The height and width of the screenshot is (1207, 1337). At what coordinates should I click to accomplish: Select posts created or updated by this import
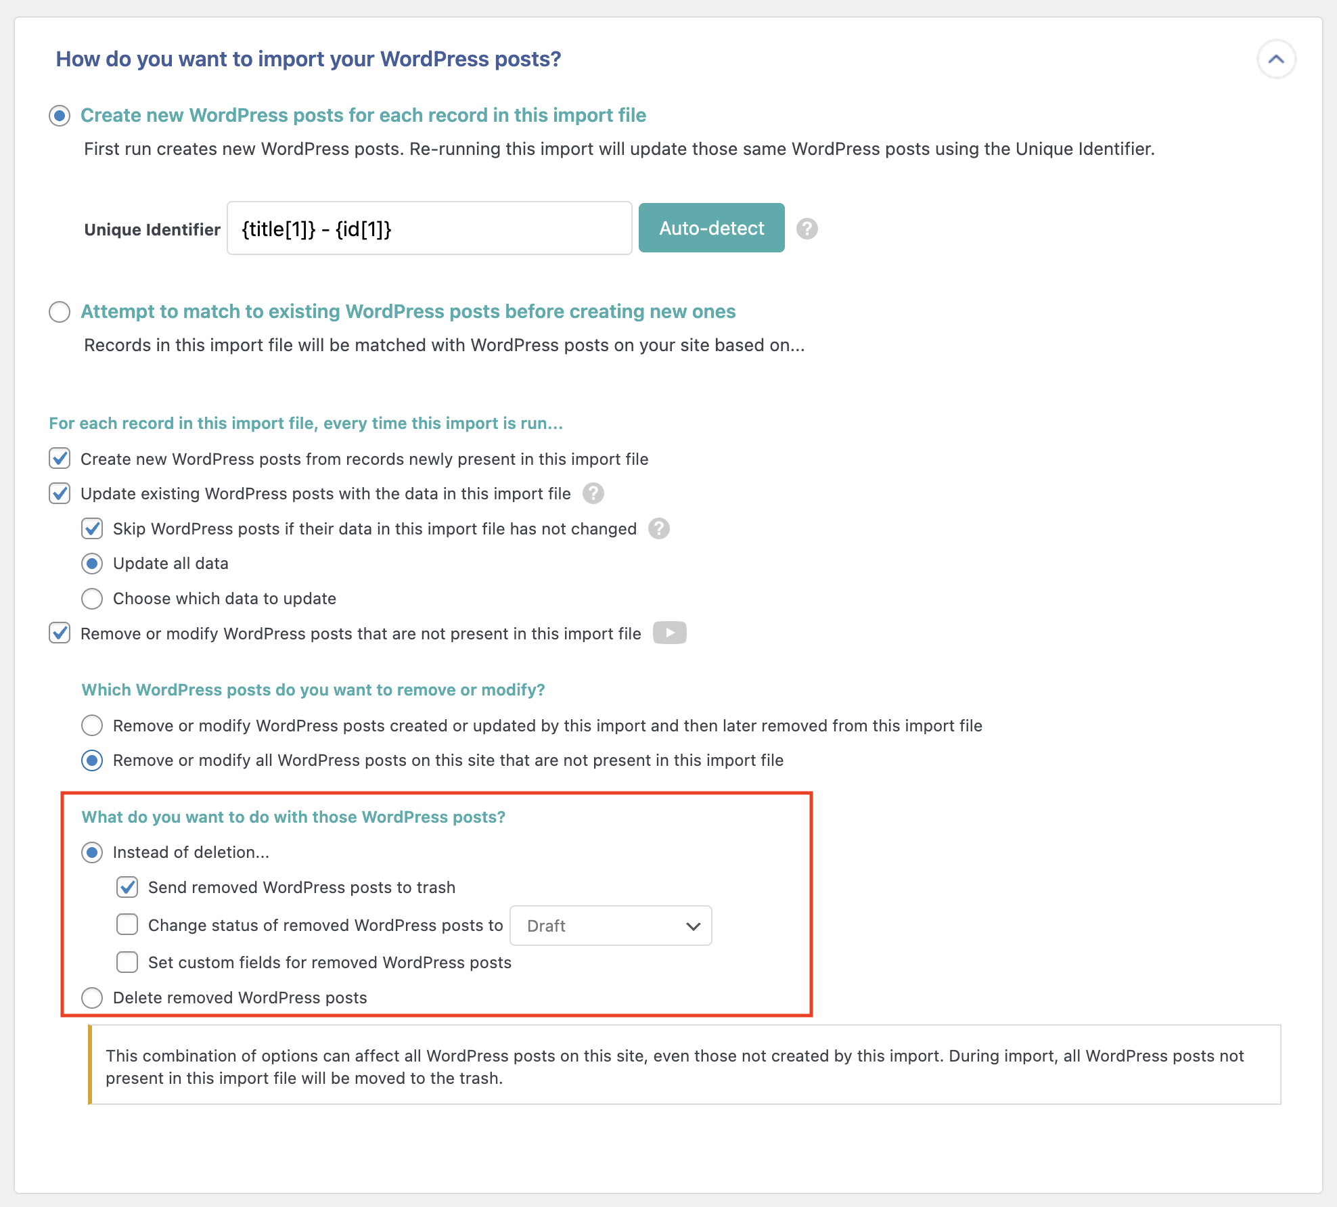pyautogui.click(x=92, y=725)
